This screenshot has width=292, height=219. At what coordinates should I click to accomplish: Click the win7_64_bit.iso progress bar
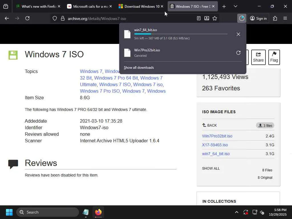(x=181, y=34)
